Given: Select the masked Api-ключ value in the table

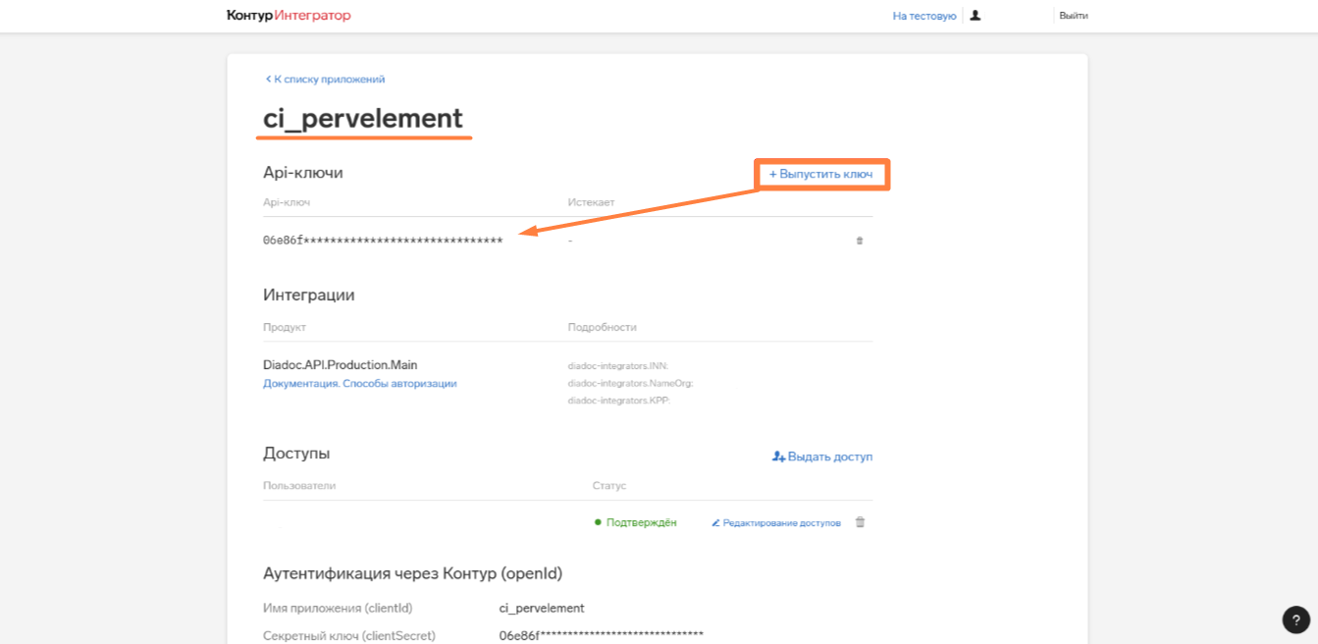Looking at the screenshot, I should (x=383, y=241).
